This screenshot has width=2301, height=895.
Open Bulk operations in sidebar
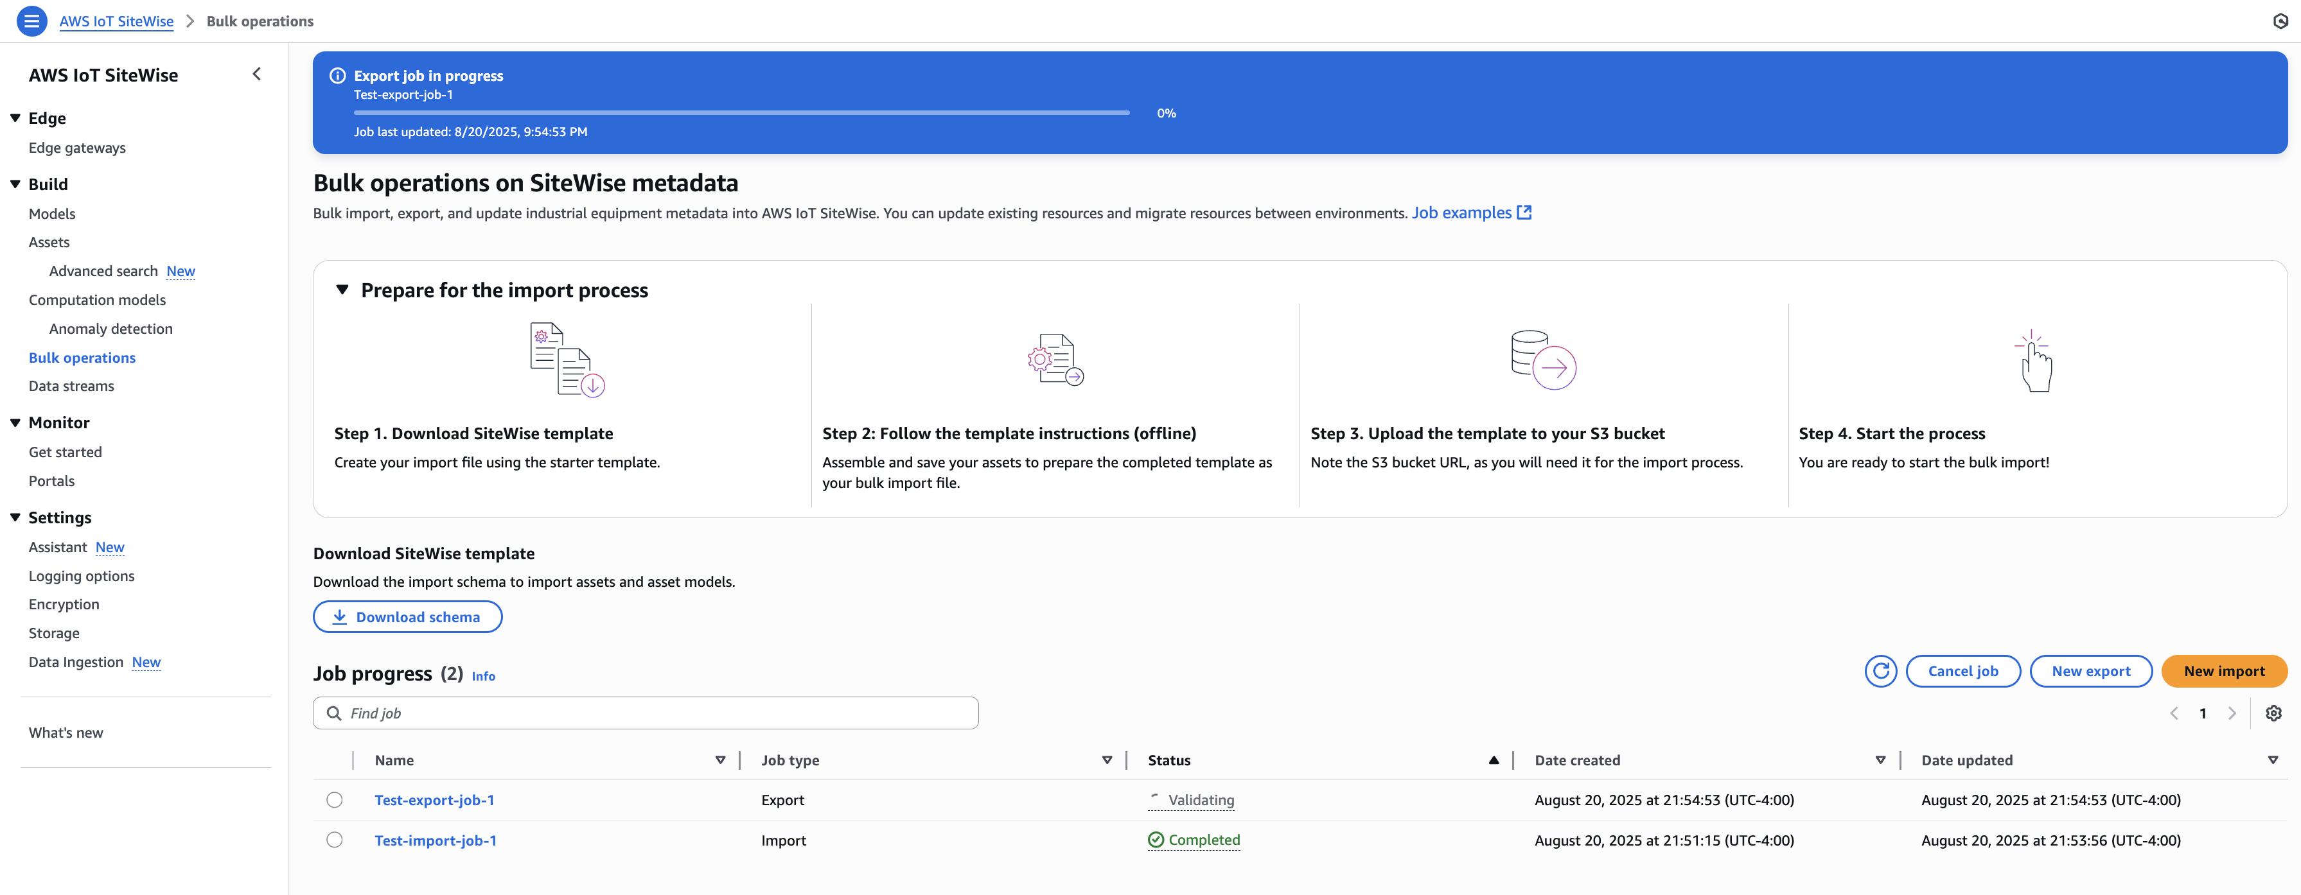82,357
